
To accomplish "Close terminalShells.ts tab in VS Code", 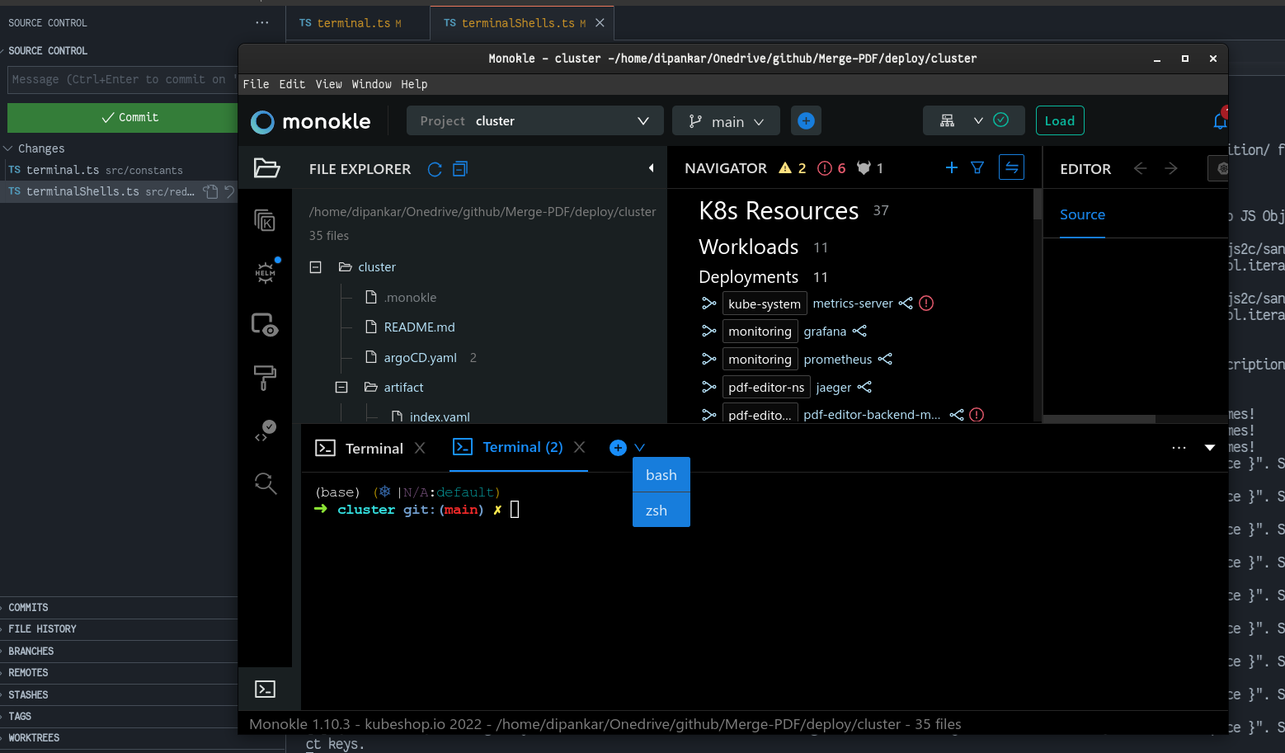I will [600, 23].
